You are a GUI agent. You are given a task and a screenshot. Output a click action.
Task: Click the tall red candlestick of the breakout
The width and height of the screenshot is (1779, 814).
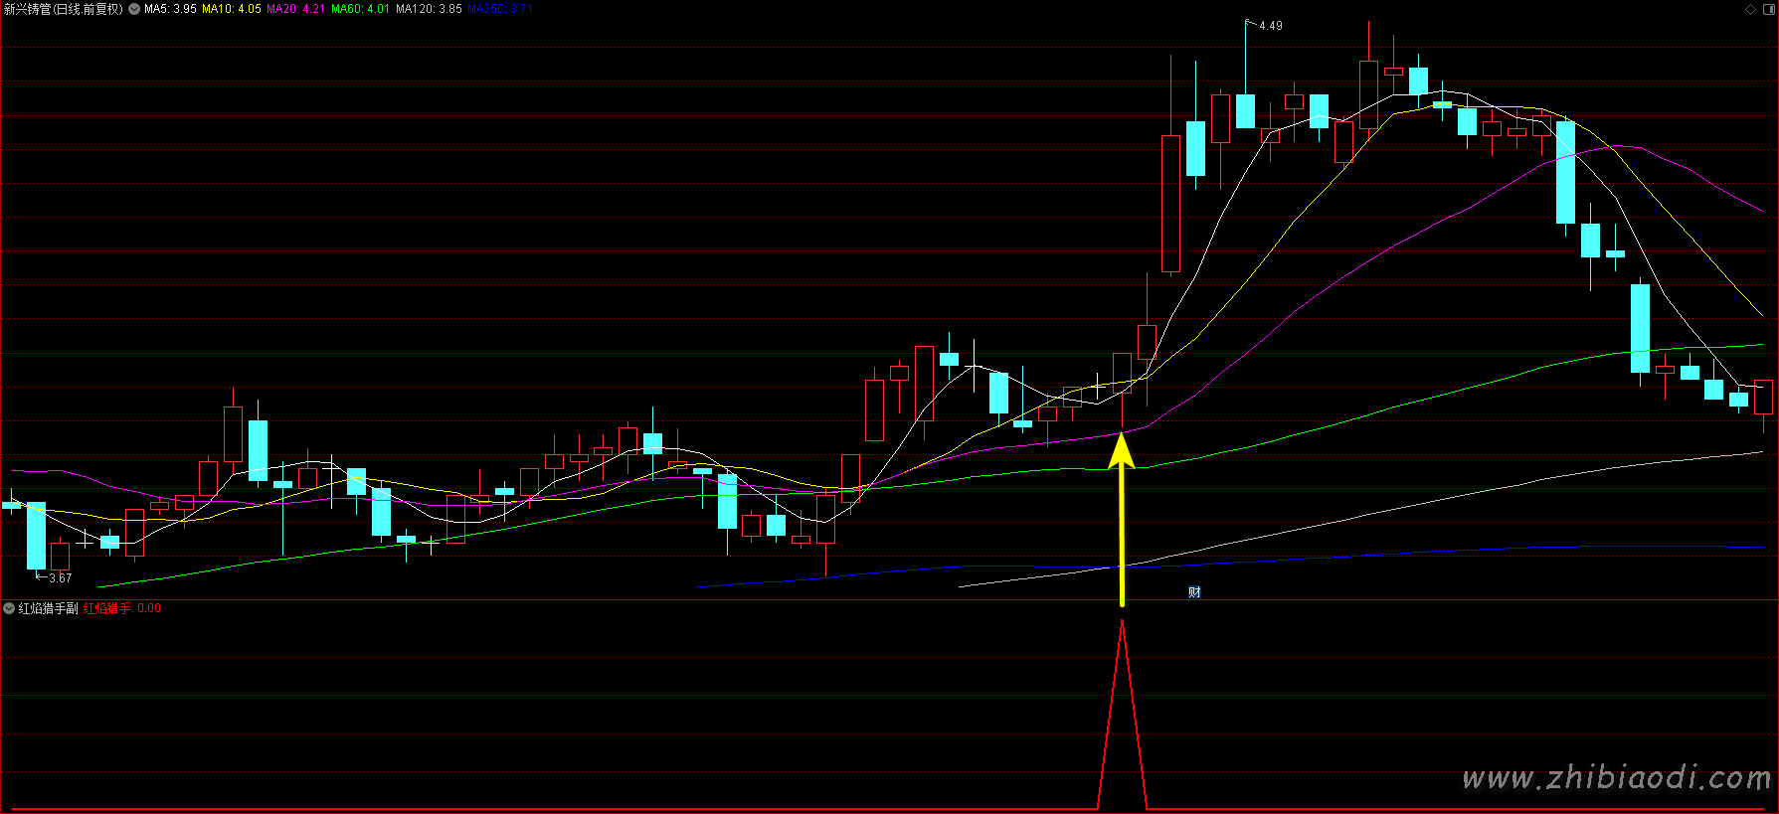(1170, 203)
